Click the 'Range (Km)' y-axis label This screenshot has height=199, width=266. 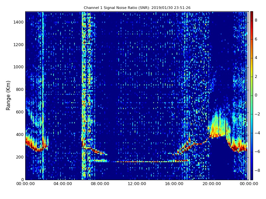8,96
